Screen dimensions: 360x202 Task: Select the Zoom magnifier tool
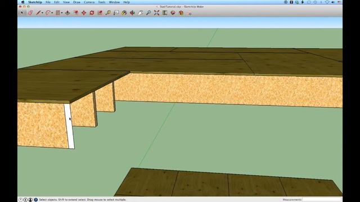pyautogui.click(x=148, y=13)
